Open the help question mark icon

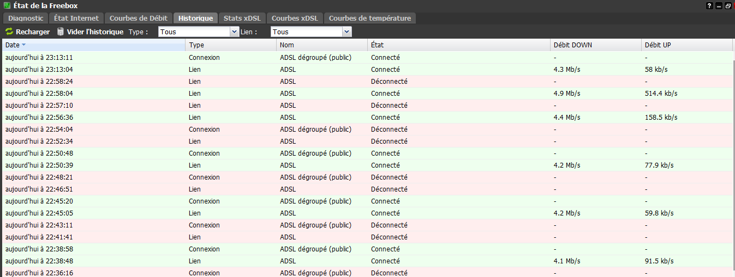tap(709, 6)
